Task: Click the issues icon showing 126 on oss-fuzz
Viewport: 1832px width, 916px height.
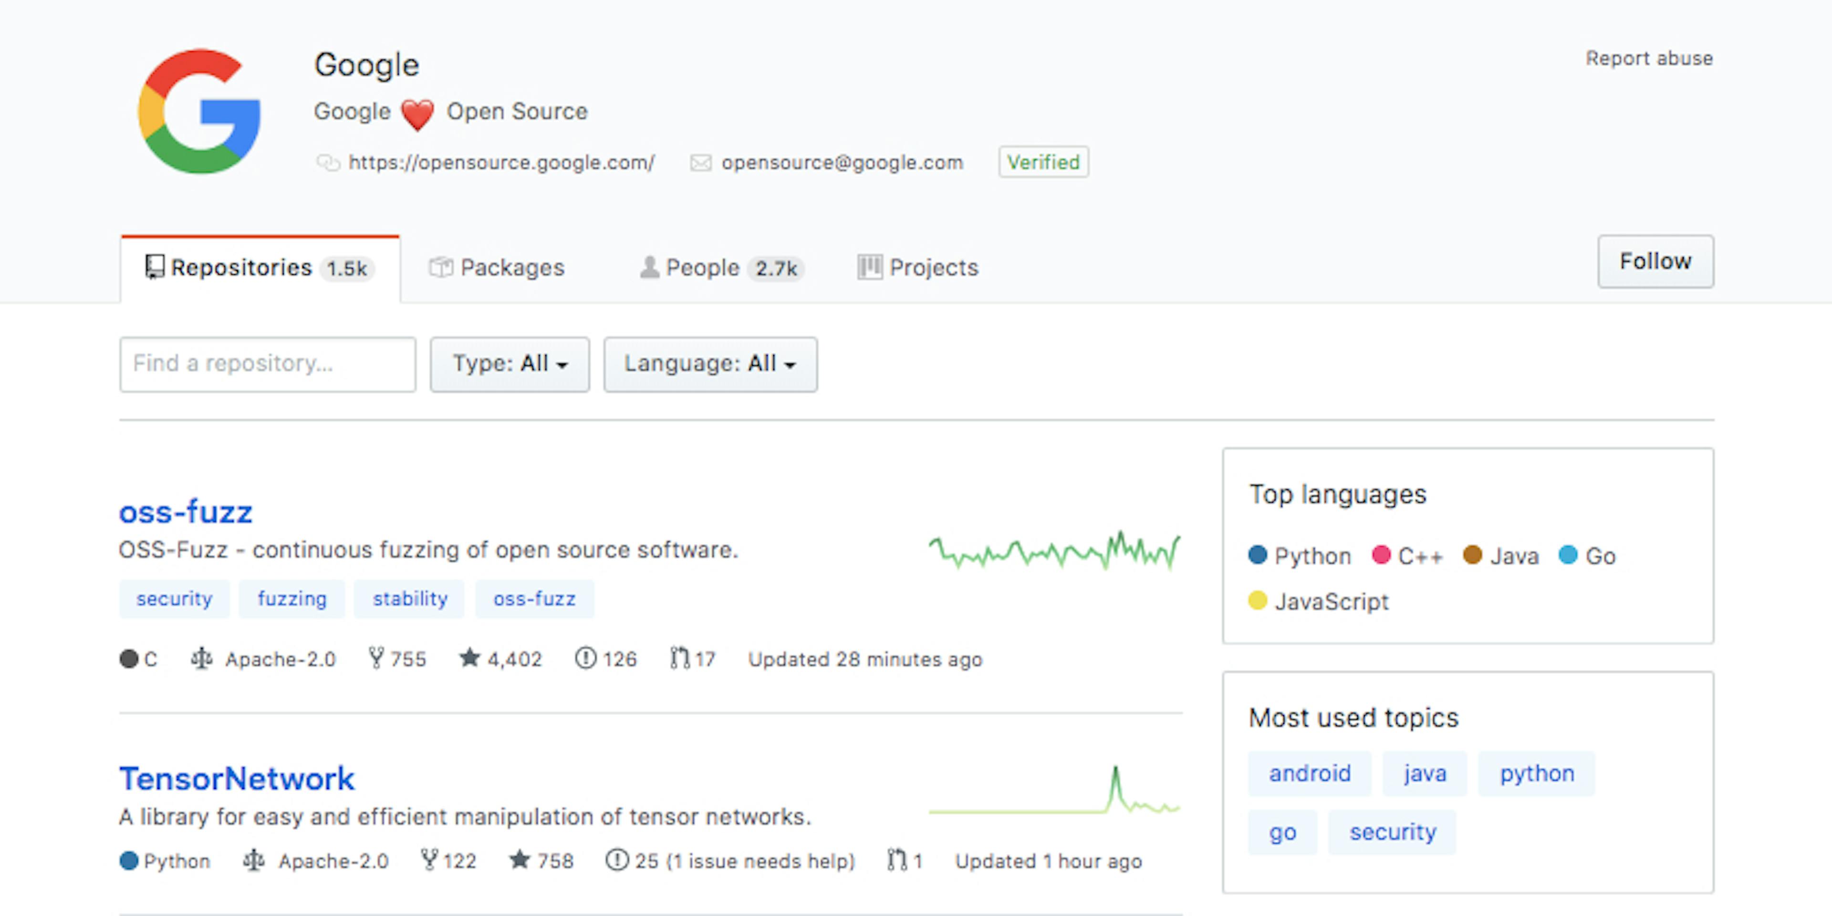Action: click(584, 658)
